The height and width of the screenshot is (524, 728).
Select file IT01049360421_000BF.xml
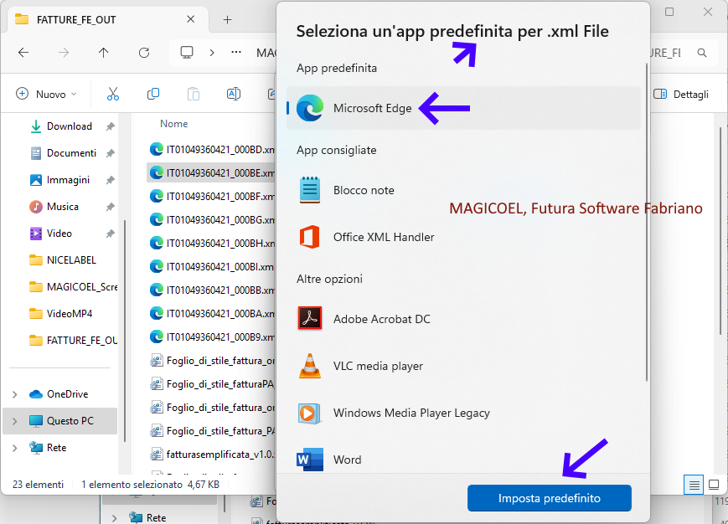pyautogui.click(x=211, y=196)
